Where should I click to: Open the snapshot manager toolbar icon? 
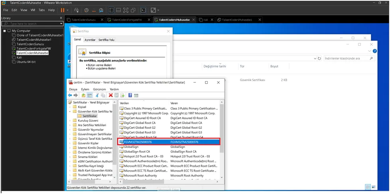(x=101, y=10)
